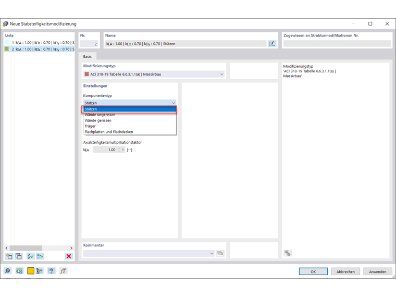Click the kEA value field 1.00

pyautogui.click(x=105, y=150)
